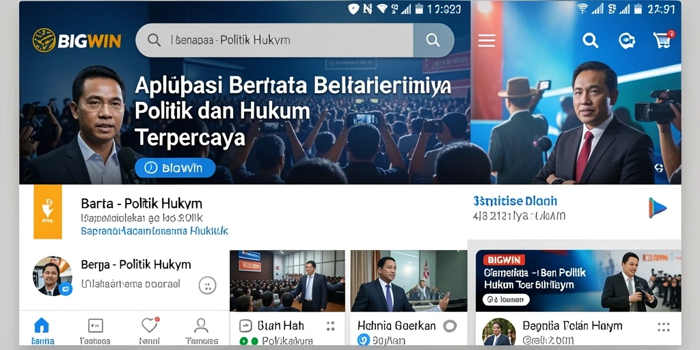This screenshot has height=350, width=700.
Task: Click the red BIGWIN badge on promo card
Action: 504,260
